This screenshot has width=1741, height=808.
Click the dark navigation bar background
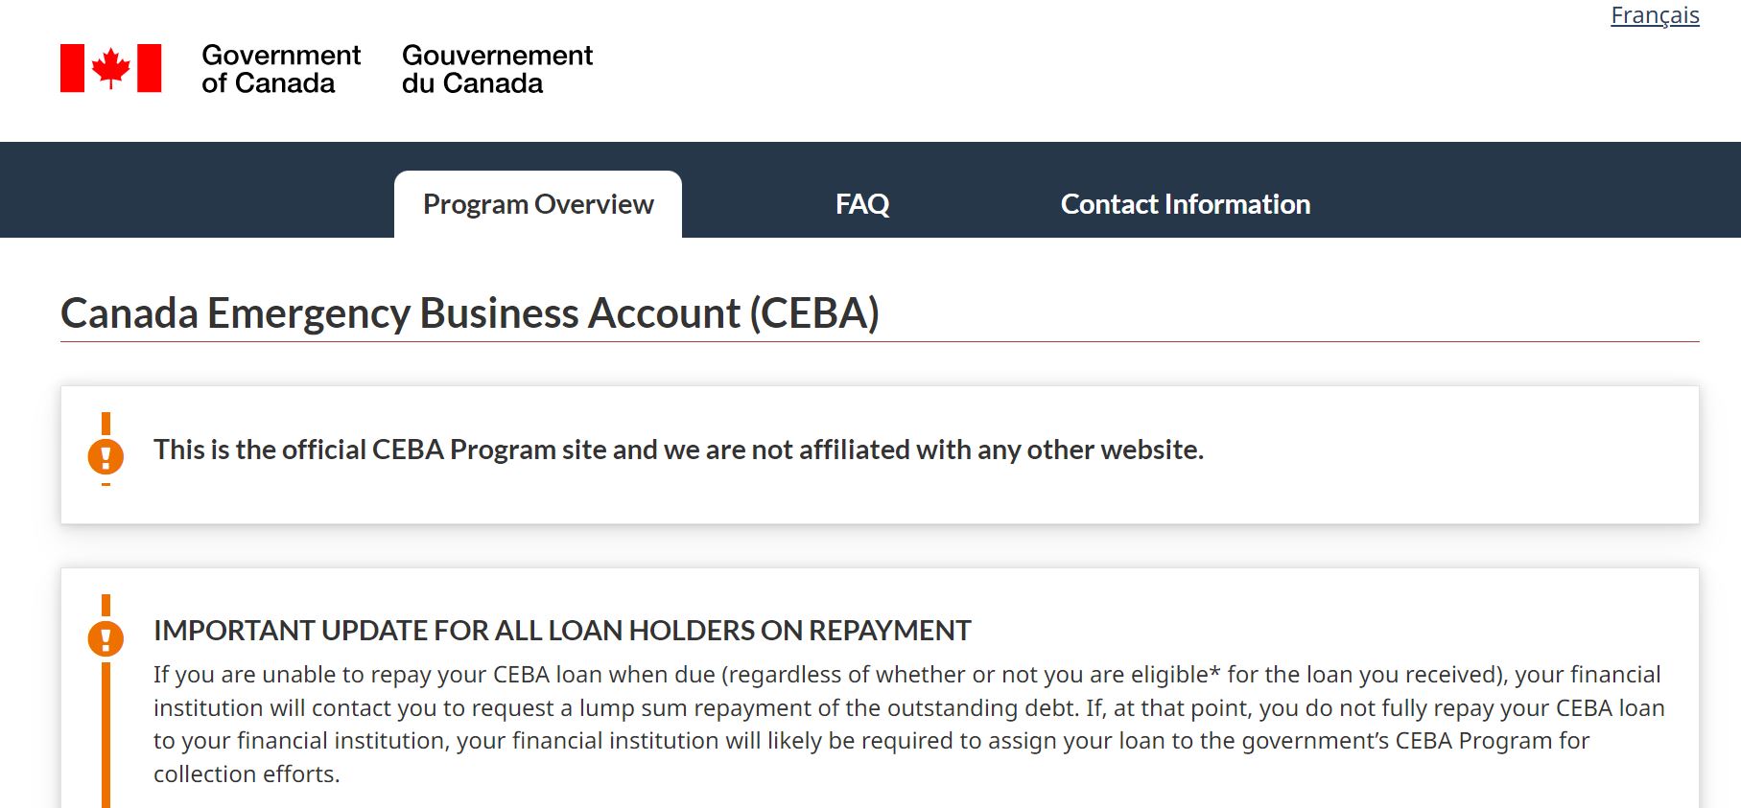point(1535,190)
